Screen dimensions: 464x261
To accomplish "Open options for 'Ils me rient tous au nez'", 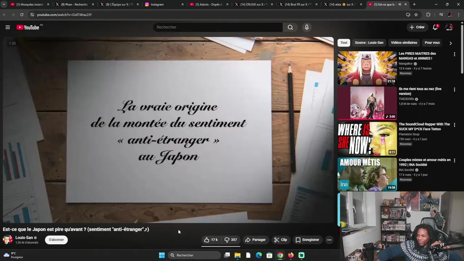I will 454,90.
